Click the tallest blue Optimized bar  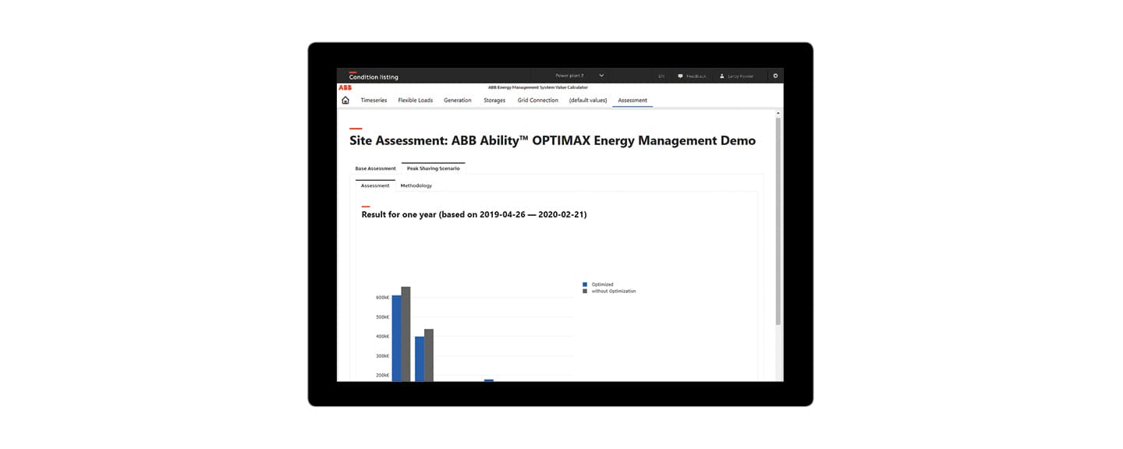pyautogui.click(x=396, y=338)
